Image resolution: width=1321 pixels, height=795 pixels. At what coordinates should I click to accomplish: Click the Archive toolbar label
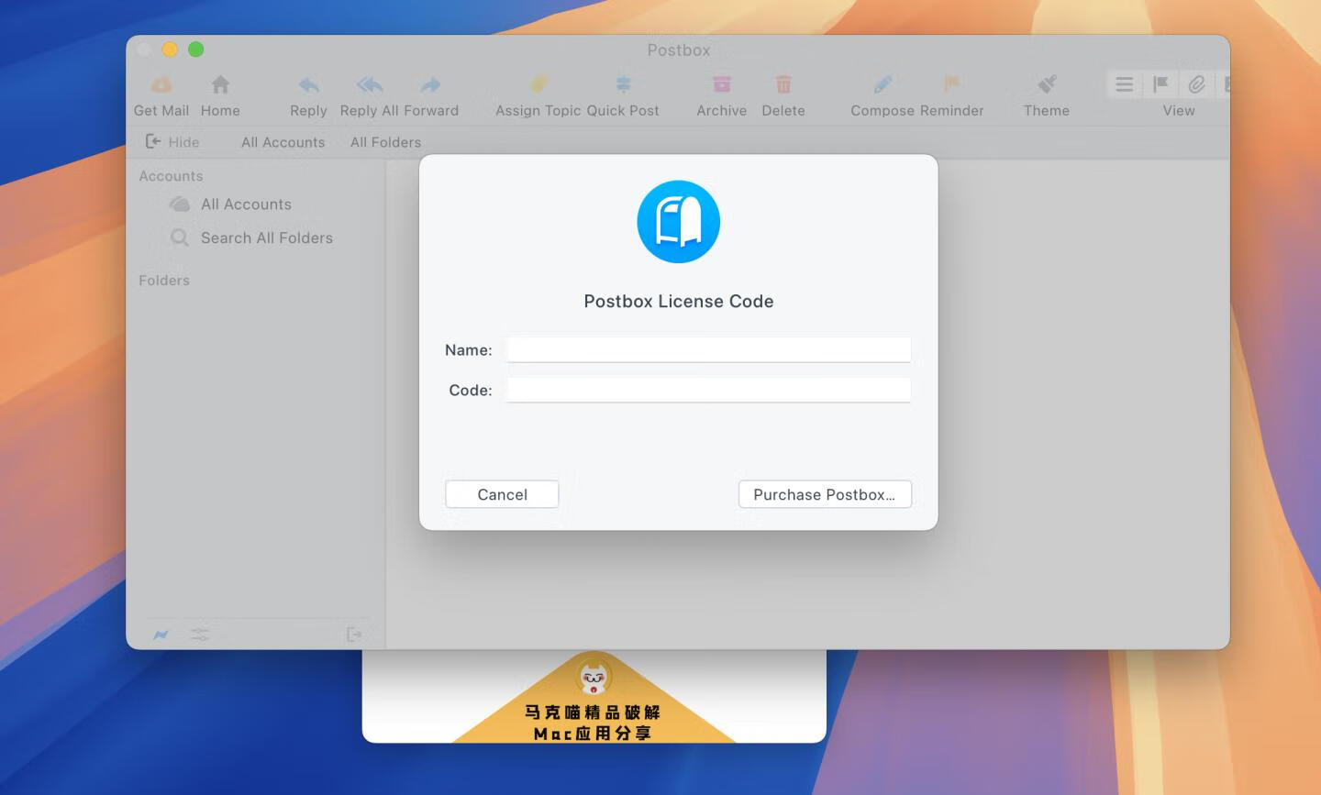[x=722, y=111]
